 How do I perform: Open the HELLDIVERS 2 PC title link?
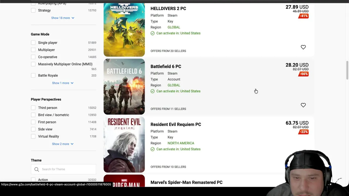point(168,8)
